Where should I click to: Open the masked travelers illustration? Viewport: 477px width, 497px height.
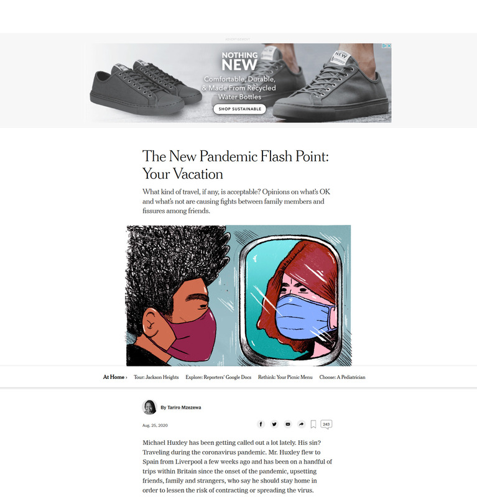(239, 296)
